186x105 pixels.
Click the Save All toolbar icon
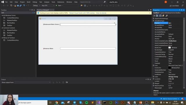[x=21, y=6]
